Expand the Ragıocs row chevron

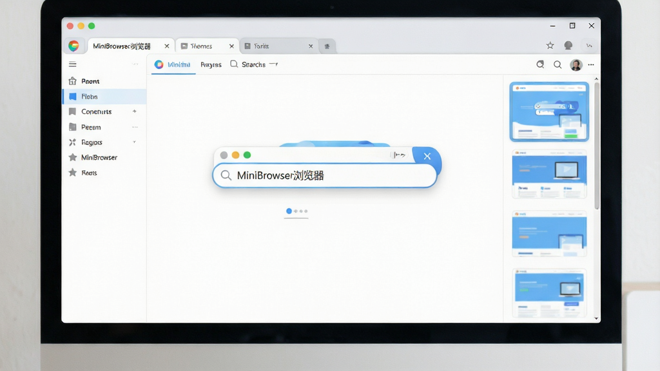[x=135, y=142]
